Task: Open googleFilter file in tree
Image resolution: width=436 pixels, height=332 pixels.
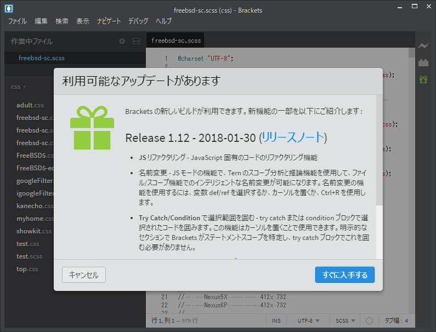Action: click(35, 181)
